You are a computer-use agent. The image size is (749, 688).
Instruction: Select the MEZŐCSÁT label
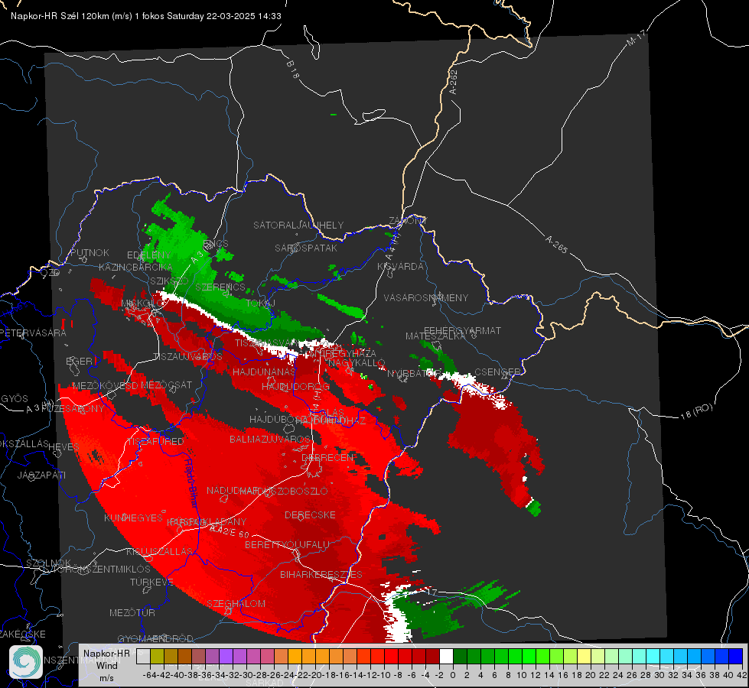(166, 385)
